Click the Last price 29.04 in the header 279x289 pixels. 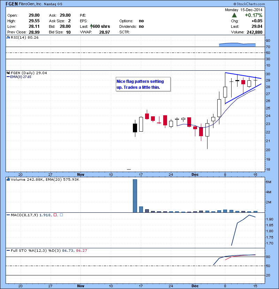[257, 26]
